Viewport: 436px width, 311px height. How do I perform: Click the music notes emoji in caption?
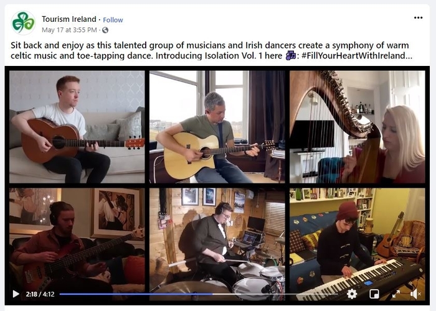click(x=290, y=55)
